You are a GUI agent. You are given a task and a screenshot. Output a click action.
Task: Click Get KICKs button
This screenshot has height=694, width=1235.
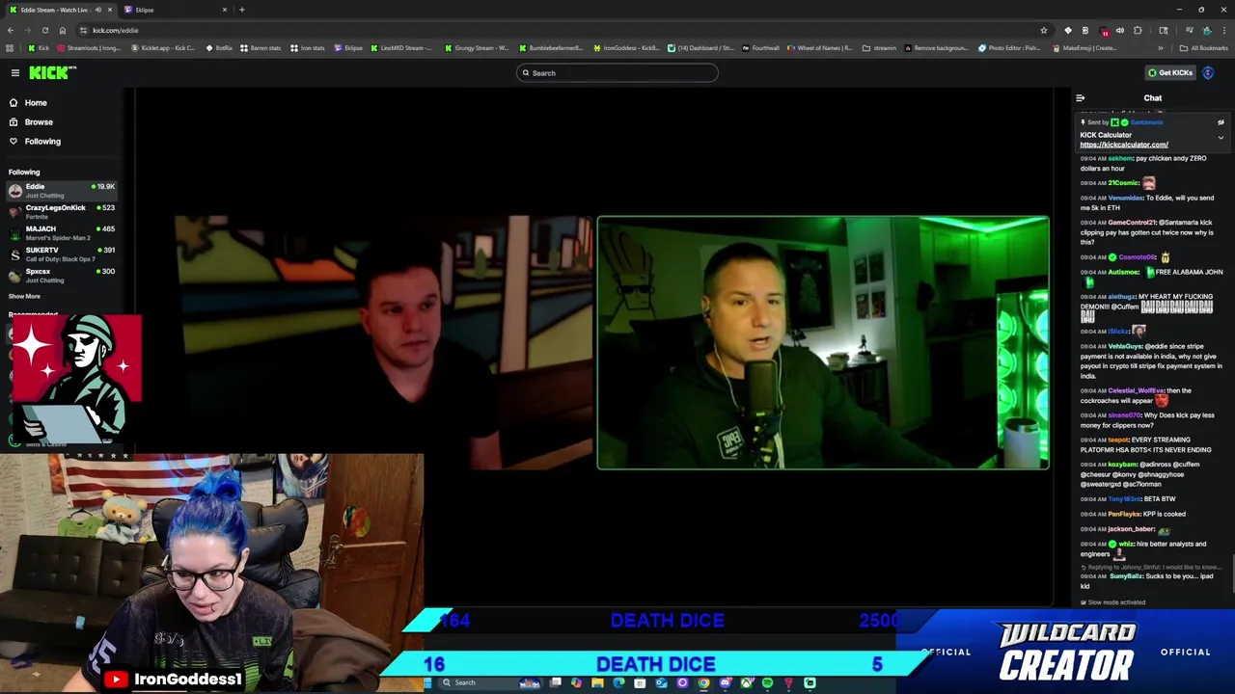(1170, 72)
